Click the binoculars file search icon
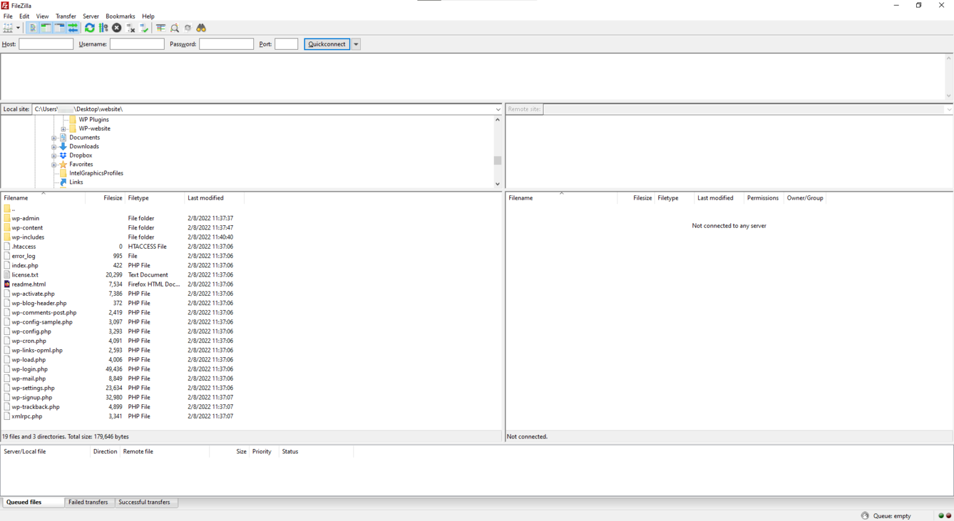The image size is (954, 521). tap(201, 28)
